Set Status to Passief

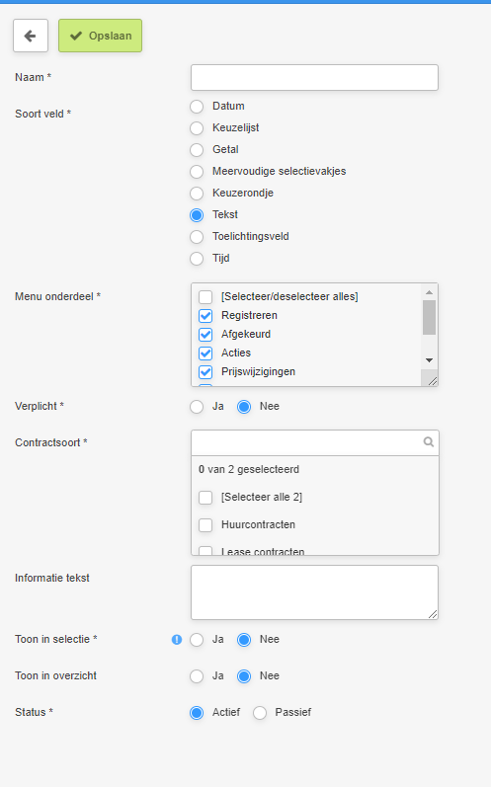pos(260,713)
